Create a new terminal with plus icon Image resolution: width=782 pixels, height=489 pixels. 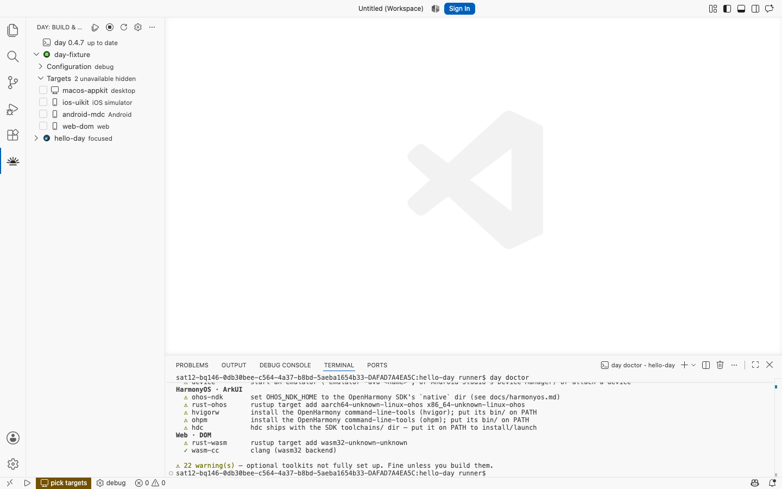click(684, 365)
